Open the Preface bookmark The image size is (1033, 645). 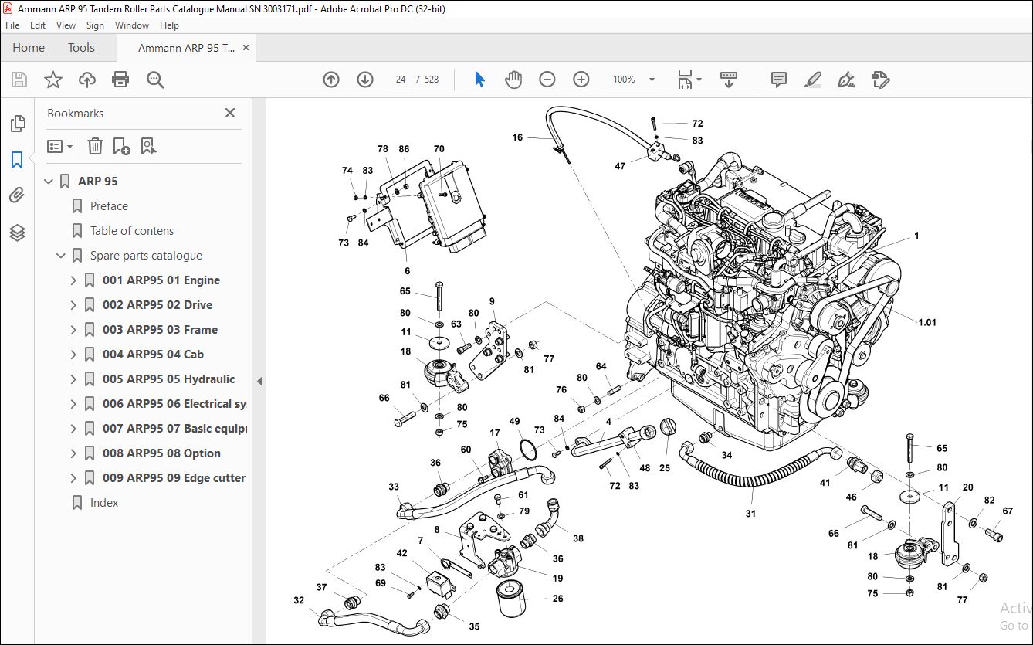pos(109,206)
